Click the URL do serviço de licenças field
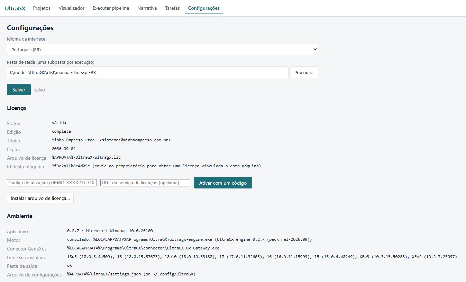The image size is (466, 282). (145, 183)
